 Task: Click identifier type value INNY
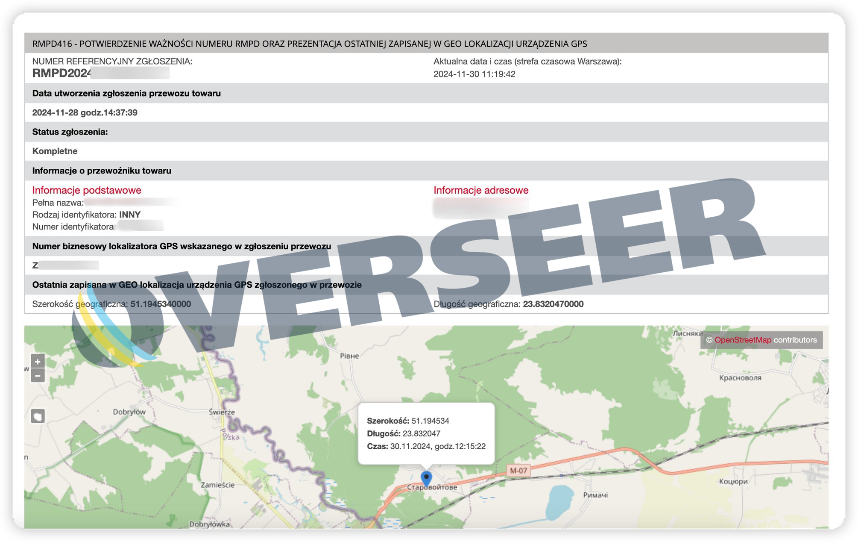tap(130, 215)
